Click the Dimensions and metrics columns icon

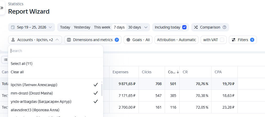[69, 40]
